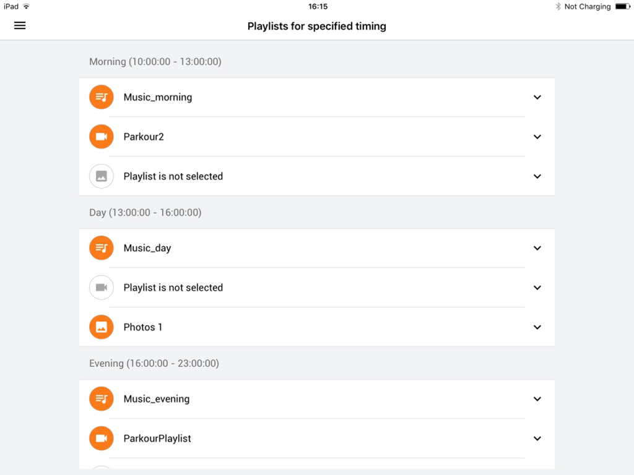634x475 pixels.
Task: Select the Music_evening playlist icon
Action: [x=101, y=399]
